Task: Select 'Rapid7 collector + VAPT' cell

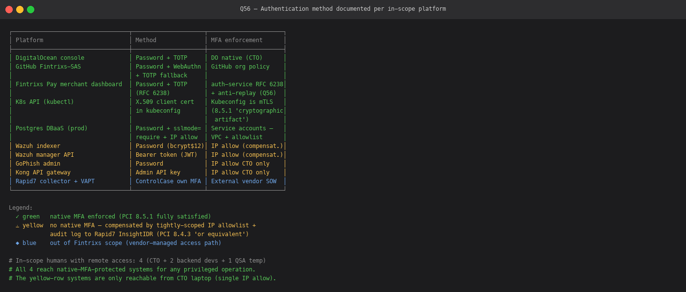Action: 55,181
